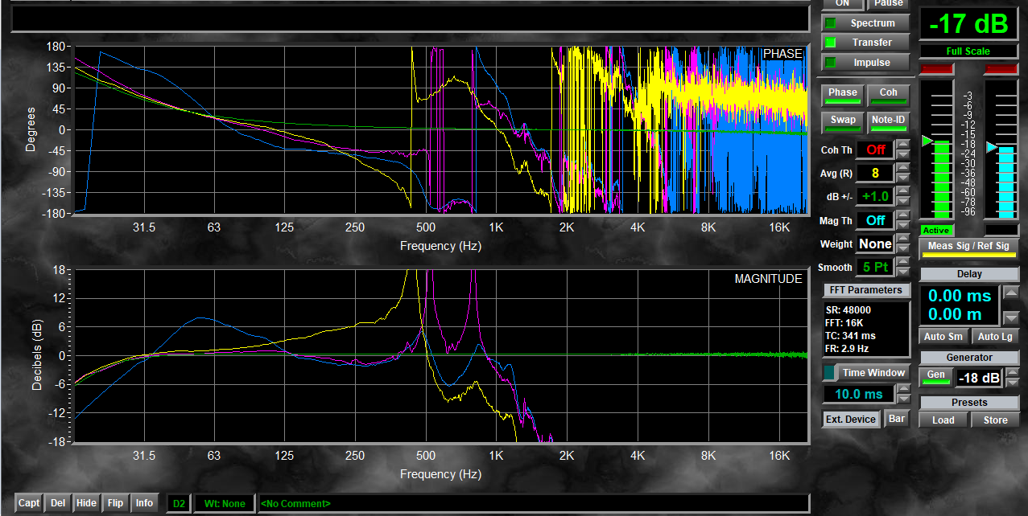Hide the selected trace with Hide
The image size is (1028, 516).
[86, 503]
